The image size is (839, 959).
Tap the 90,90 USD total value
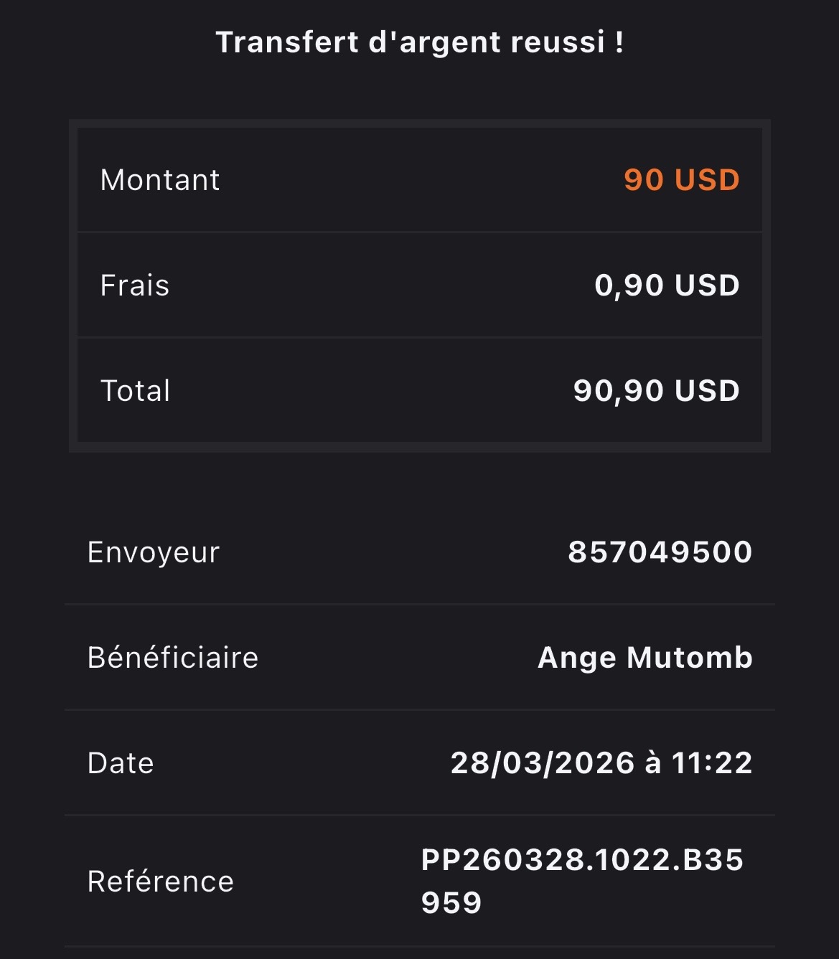(x=657, y=391)
